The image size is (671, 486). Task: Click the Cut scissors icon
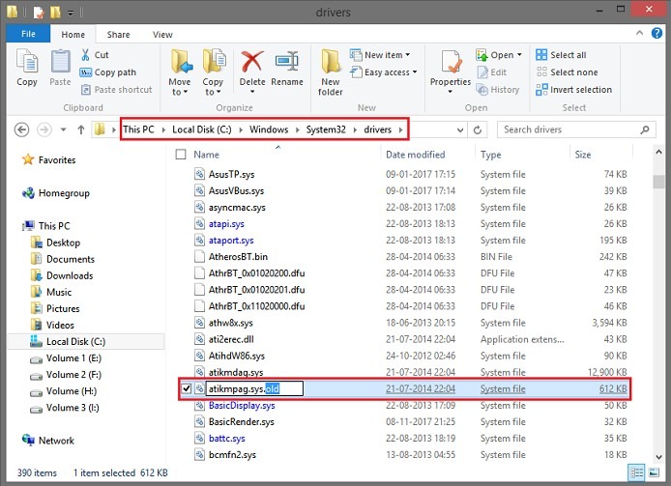point(88,55)
